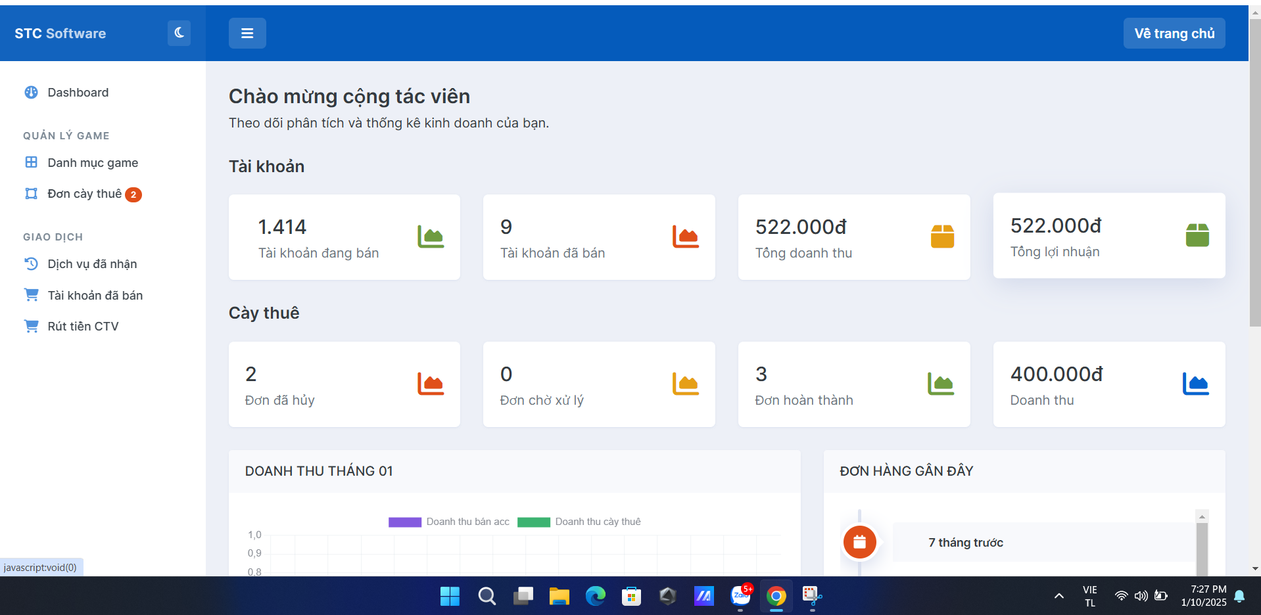Toggle "Doanh thu bán acc" purple legend swatch
This screenshot has width=1261, height=615.
(404, 522)
